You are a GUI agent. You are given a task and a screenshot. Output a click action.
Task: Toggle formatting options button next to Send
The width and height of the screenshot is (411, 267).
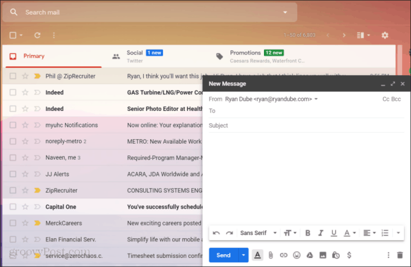[x=258, y=255]
